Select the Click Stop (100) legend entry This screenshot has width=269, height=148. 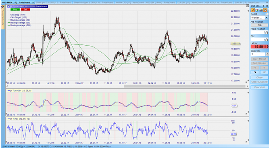pyautogui.click(x=18, y=15)
